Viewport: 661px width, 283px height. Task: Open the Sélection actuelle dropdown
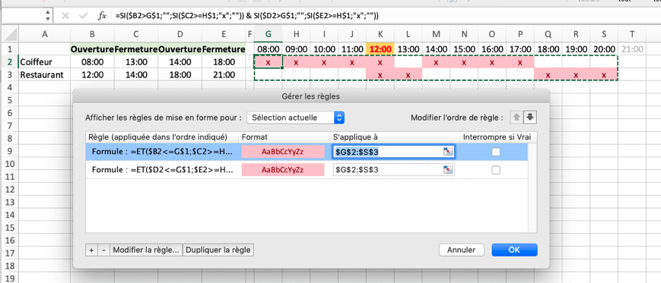point(296,118)
